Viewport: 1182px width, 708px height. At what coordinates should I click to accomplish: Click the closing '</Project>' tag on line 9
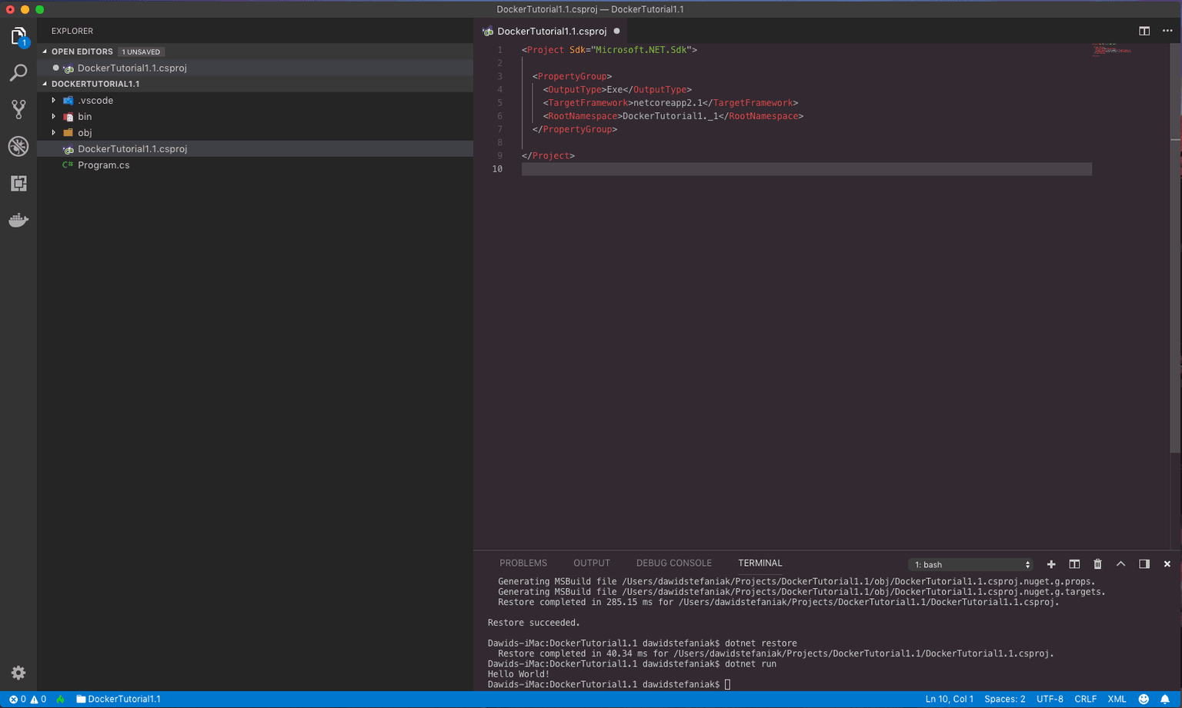548,156
